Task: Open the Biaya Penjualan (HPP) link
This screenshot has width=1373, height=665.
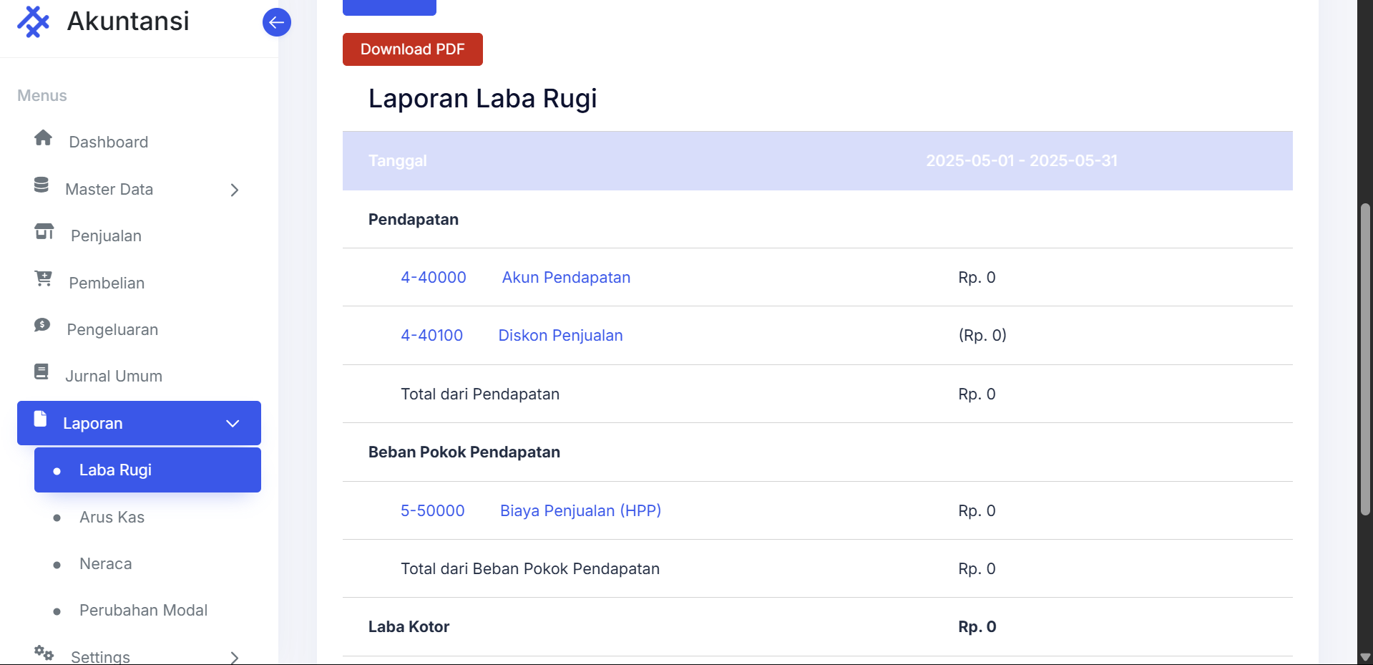Action: [x=580, y=511]
